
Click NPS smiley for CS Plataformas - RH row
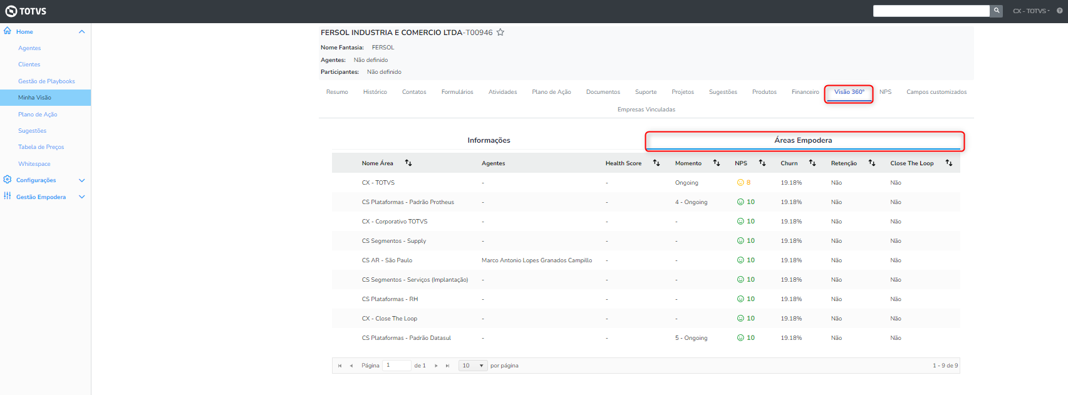[x=740, y=299]
